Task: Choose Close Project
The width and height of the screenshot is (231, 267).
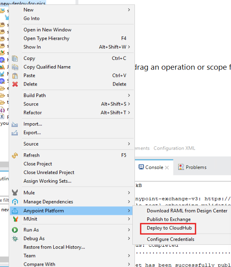Action: [38, 164]
